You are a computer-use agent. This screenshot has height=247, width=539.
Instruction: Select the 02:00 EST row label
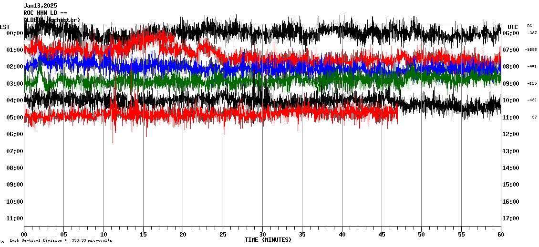15,67
